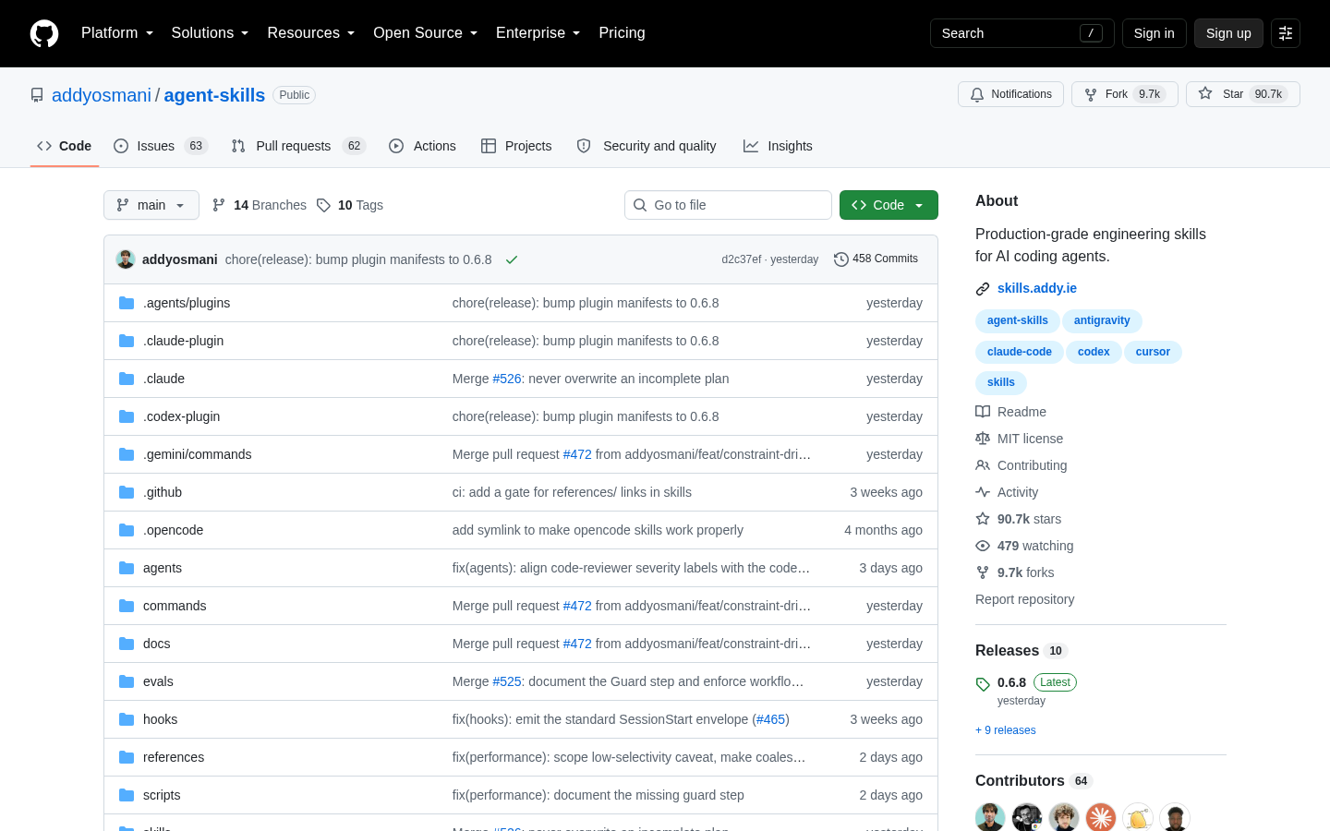Open the skills.addy.ie website link
The height and width of the screenshot is (831, 1330).
[1037, 288]
